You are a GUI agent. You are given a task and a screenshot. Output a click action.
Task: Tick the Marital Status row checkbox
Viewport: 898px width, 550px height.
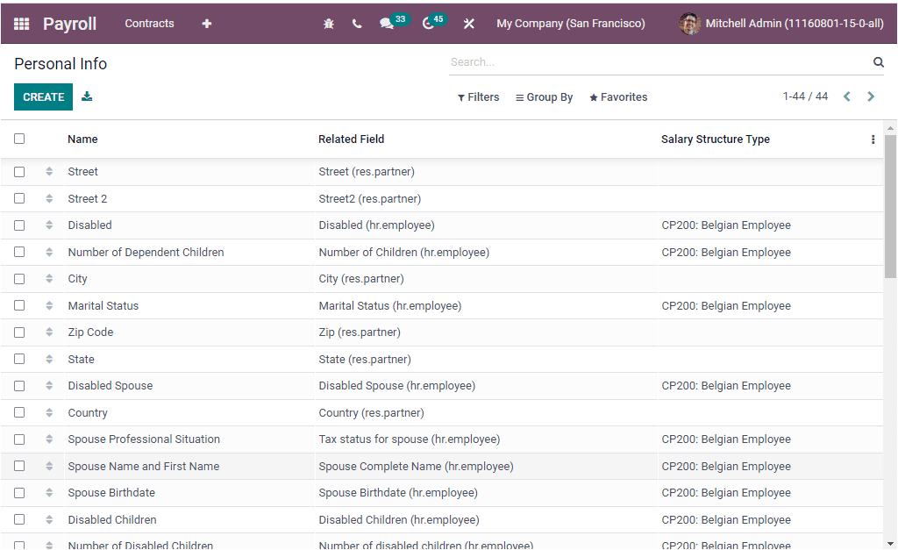[19, 305]
